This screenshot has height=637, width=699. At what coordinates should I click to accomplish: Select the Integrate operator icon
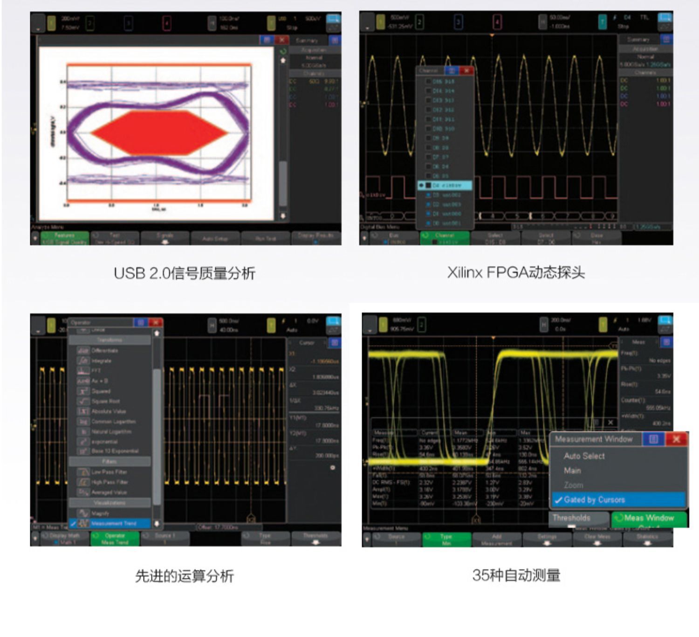[x=83, y=360]
